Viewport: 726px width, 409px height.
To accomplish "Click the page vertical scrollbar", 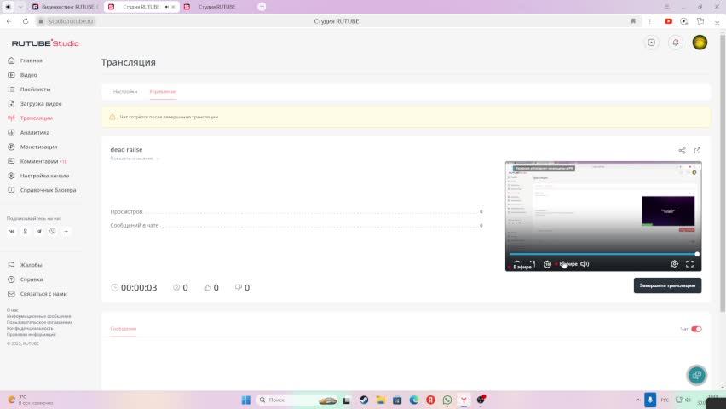I will [x=723, y=171].
